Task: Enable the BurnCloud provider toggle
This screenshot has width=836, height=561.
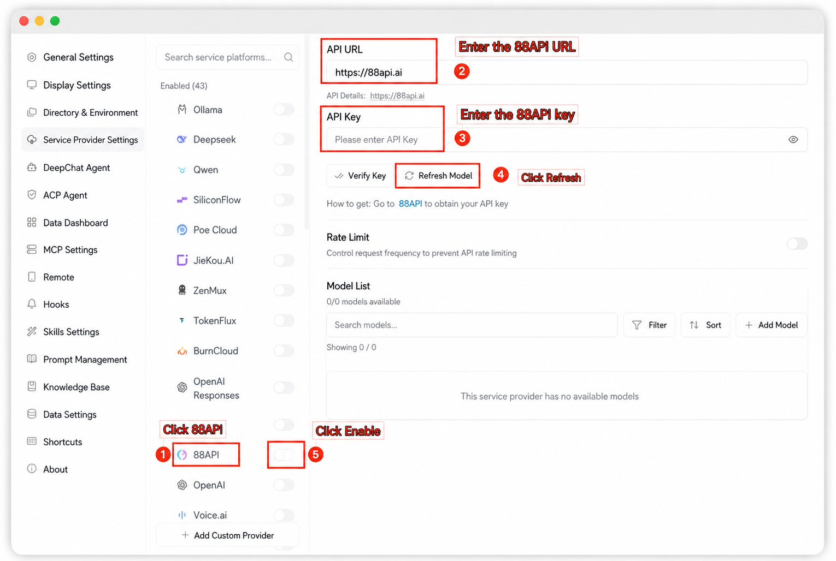Action: coord(284,351)
